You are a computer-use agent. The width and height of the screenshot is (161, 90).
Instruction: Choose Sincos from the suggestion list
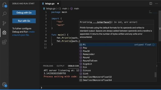coord(117,70)
